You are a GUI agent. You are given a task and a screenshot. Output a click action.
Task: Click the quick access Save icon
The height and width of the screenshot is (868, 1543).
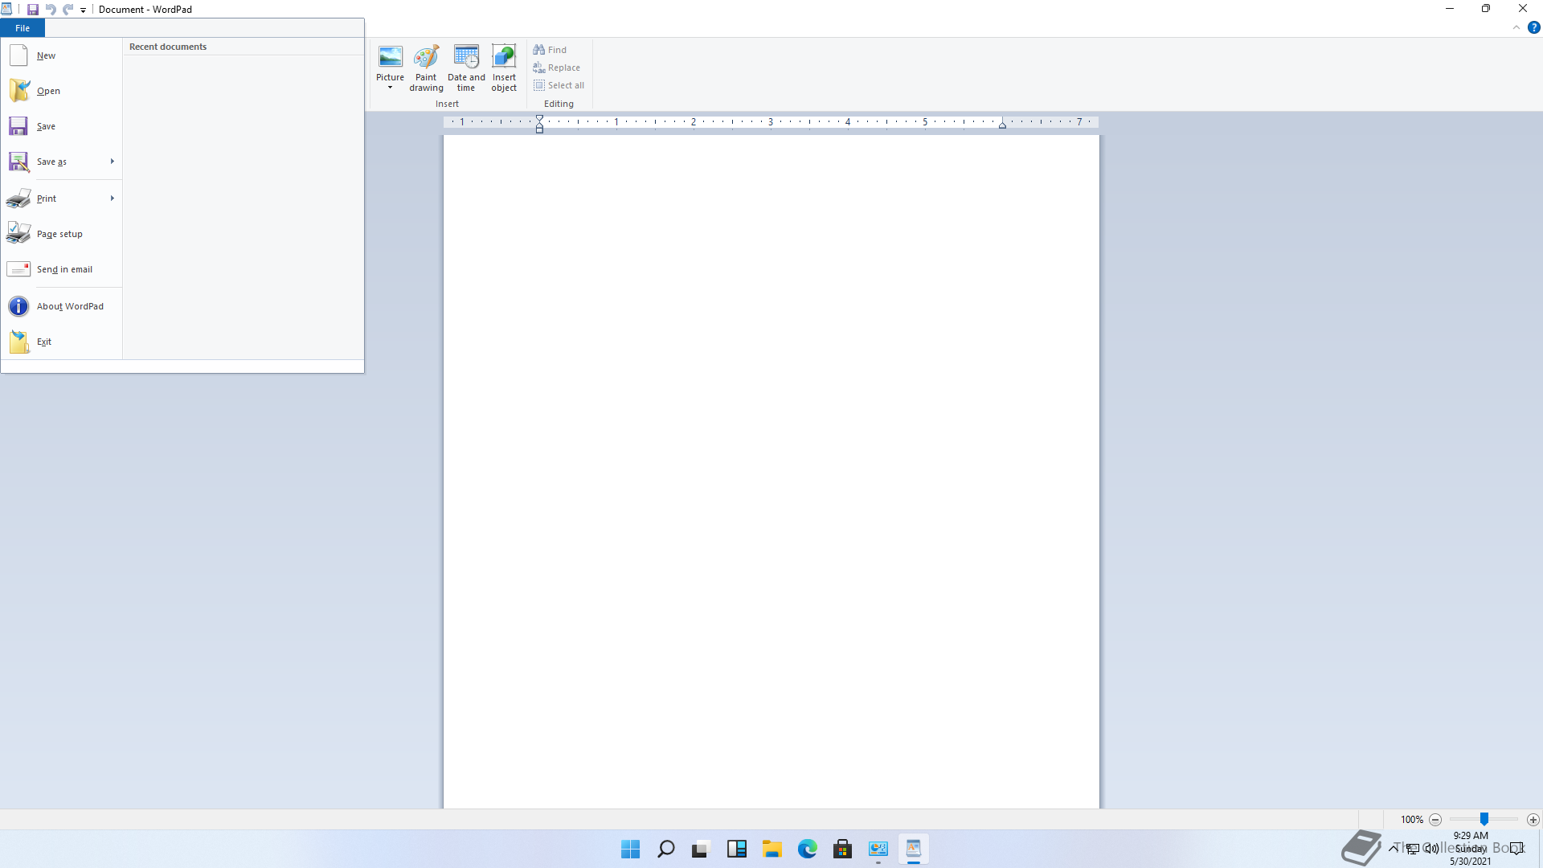[x=33, y=10]
